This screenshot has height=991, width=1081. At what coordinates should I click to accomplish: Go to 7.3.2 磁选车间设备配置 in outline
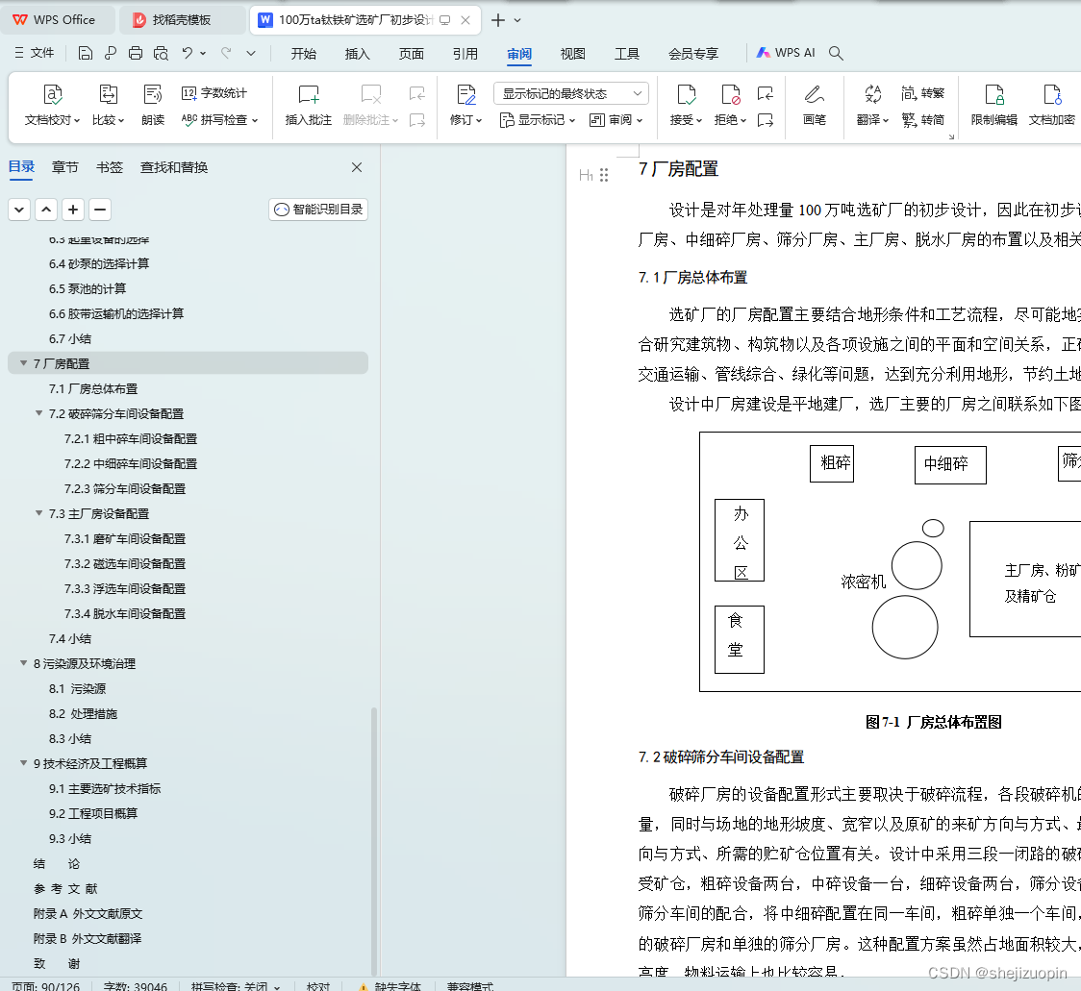pyautogui.click(x=125, y=563)
